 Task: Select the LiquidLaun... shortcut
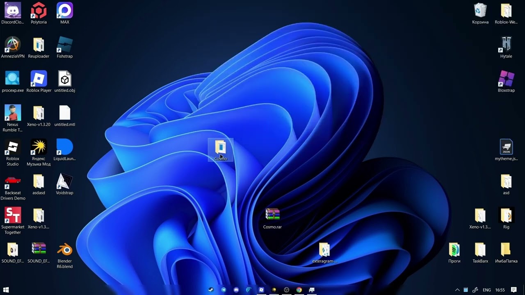coord(65,150)
